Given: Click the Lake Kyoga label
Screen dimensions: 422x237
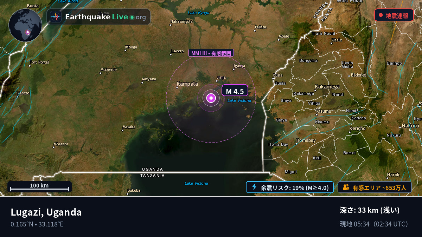Looking at the screenshot, I should coord(199,13).
